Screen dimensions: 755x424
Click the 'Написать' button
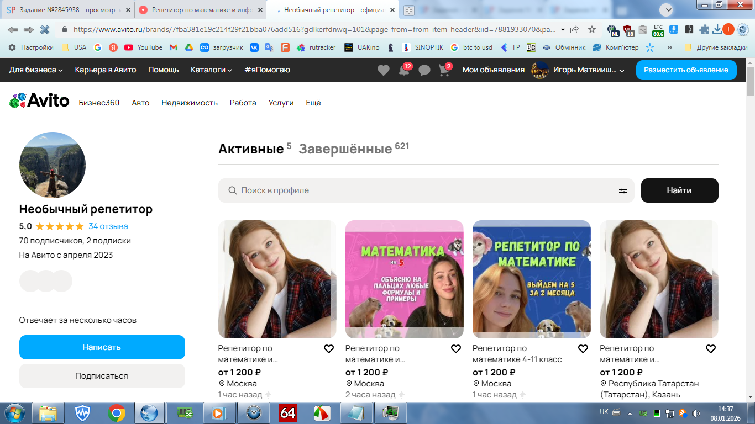click(x=102, y=347)
